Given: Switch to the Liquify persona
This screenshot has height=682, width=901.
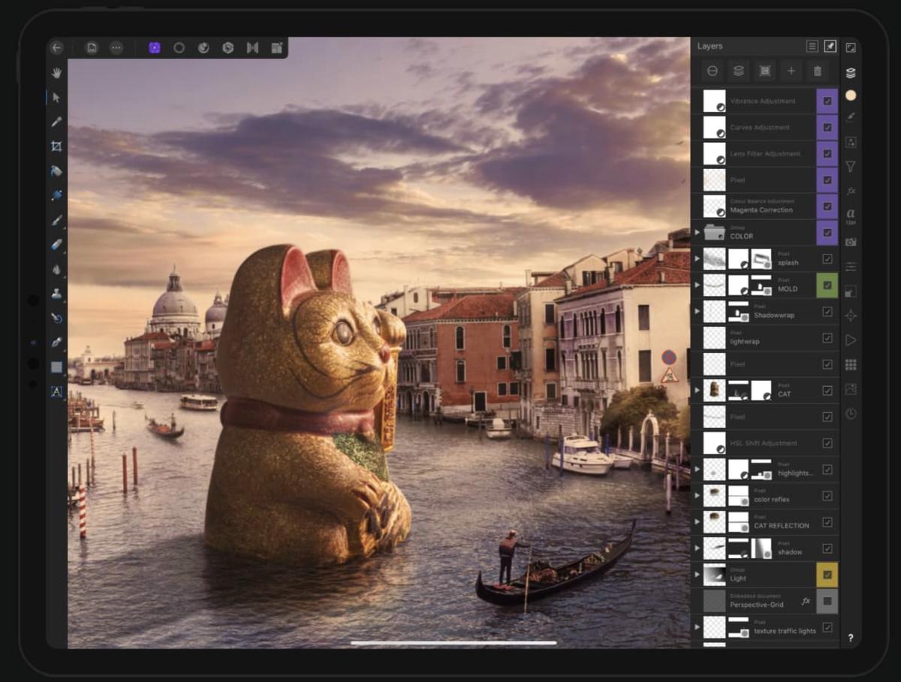Looking at the screenshot, I should tap(203, 47).
